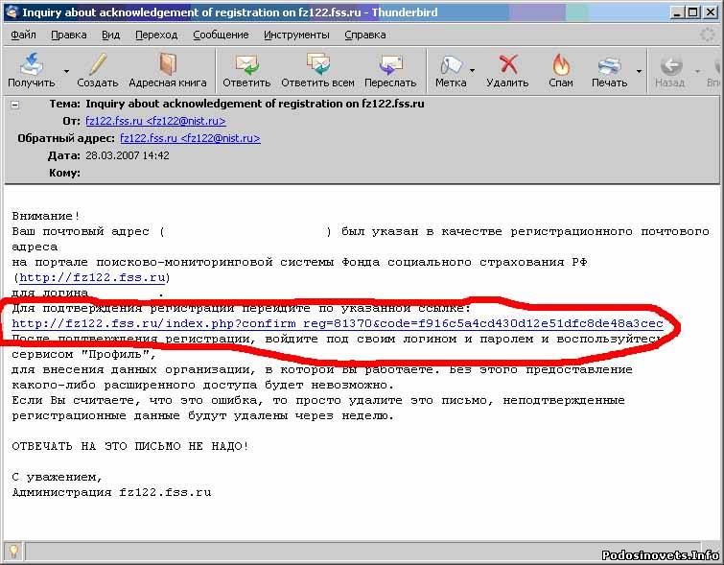Click the Удалить (Delete) red X icon
This screenshot has width=724, height=565.
508,64
